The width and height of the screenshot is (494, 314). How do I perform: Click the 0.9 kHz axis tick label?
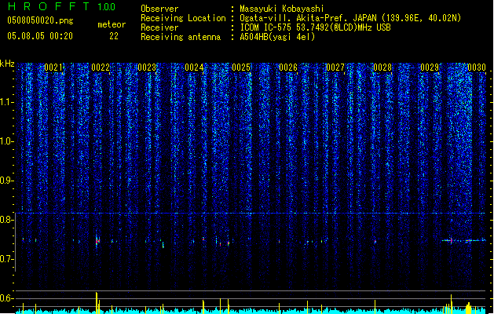pyautogui.click(x=7, y=181)
